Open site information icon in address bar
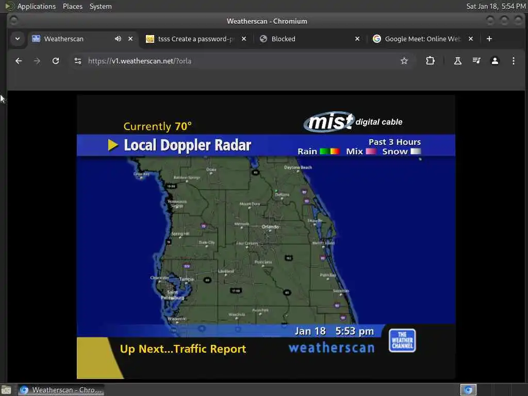The image size is (528, 396). point(78,61)
